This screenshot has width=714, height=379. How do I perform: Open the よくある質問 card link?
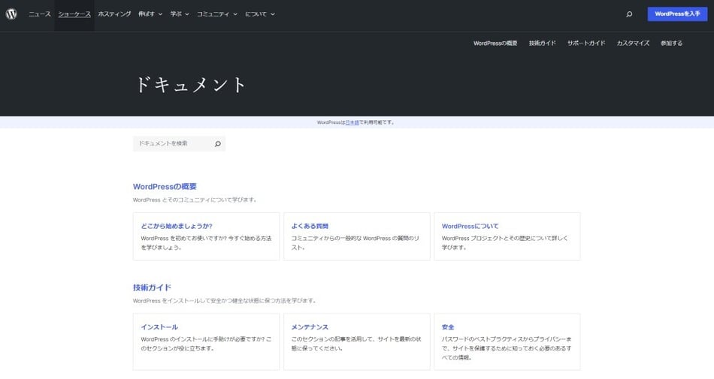point(310,226)
